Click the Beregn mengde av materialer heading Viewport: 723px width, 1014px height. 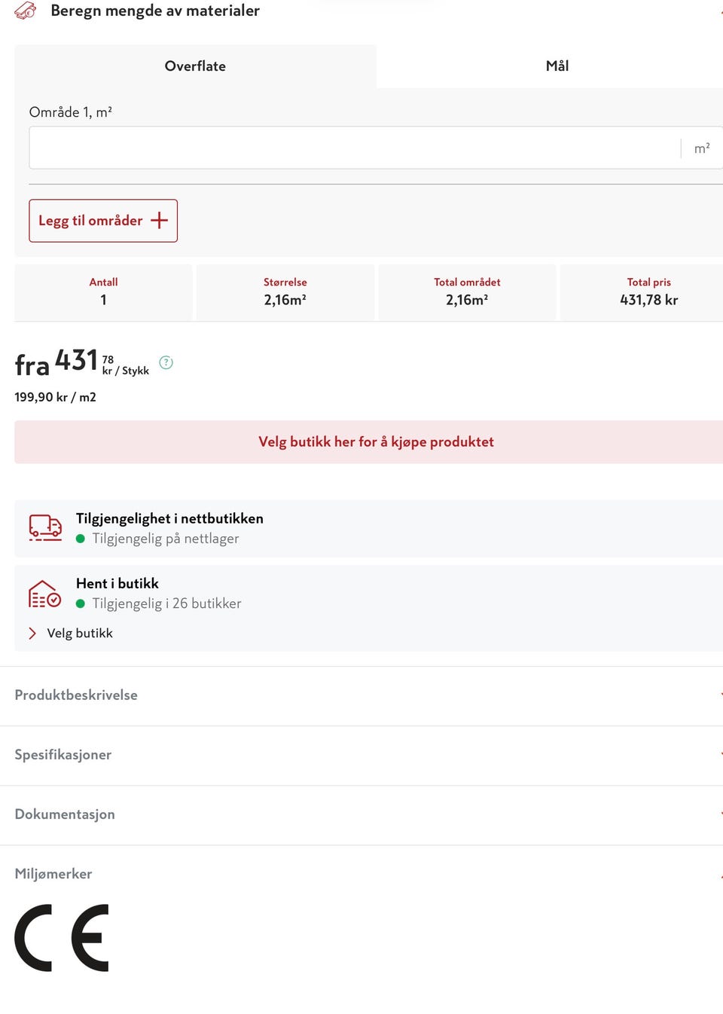[155, 11]
